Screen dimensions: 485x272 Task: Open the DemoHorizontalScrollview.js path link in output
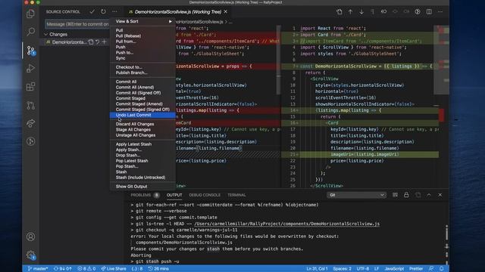click(x=286, y=224)
